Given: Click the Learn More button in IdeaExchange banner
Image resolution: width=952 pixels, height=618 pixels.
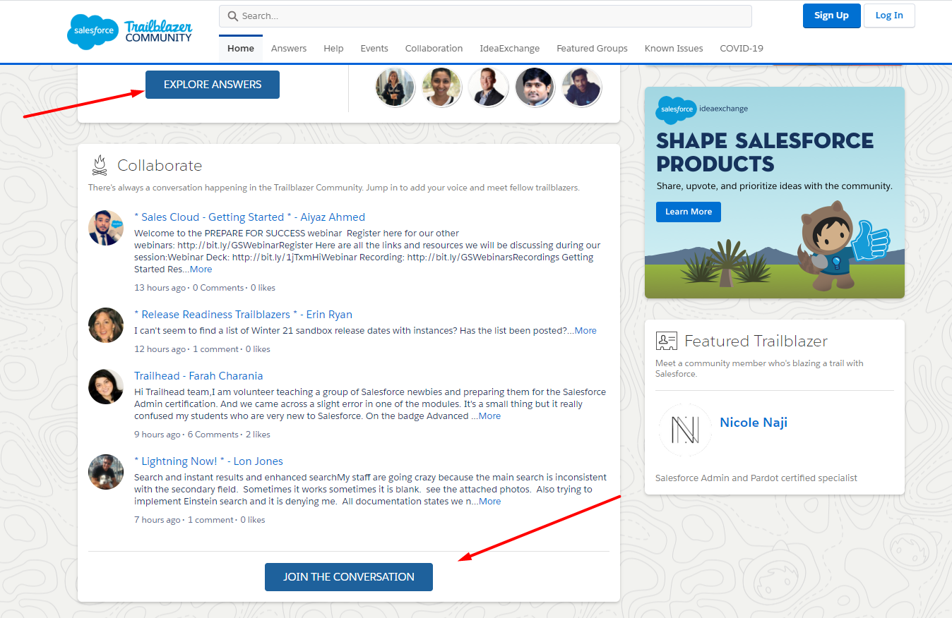Looking at the screenshot, I should (x=689, y=212).
